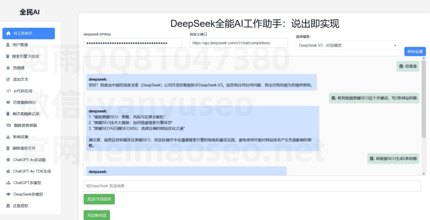Open the AI工作助手 menu item
The image size is (430, 220).
[x=28, y=33]
